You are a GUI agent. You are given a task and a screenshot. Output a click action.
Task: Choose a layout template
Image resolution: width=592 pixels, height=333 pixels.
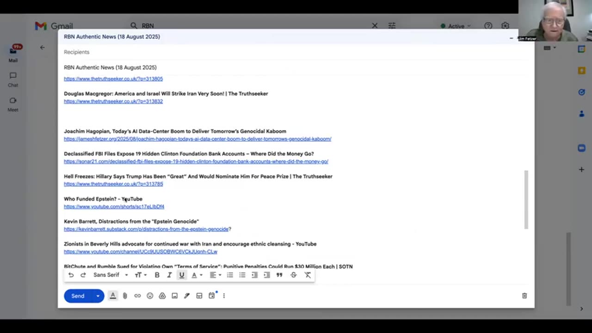(x=199, y=296)
